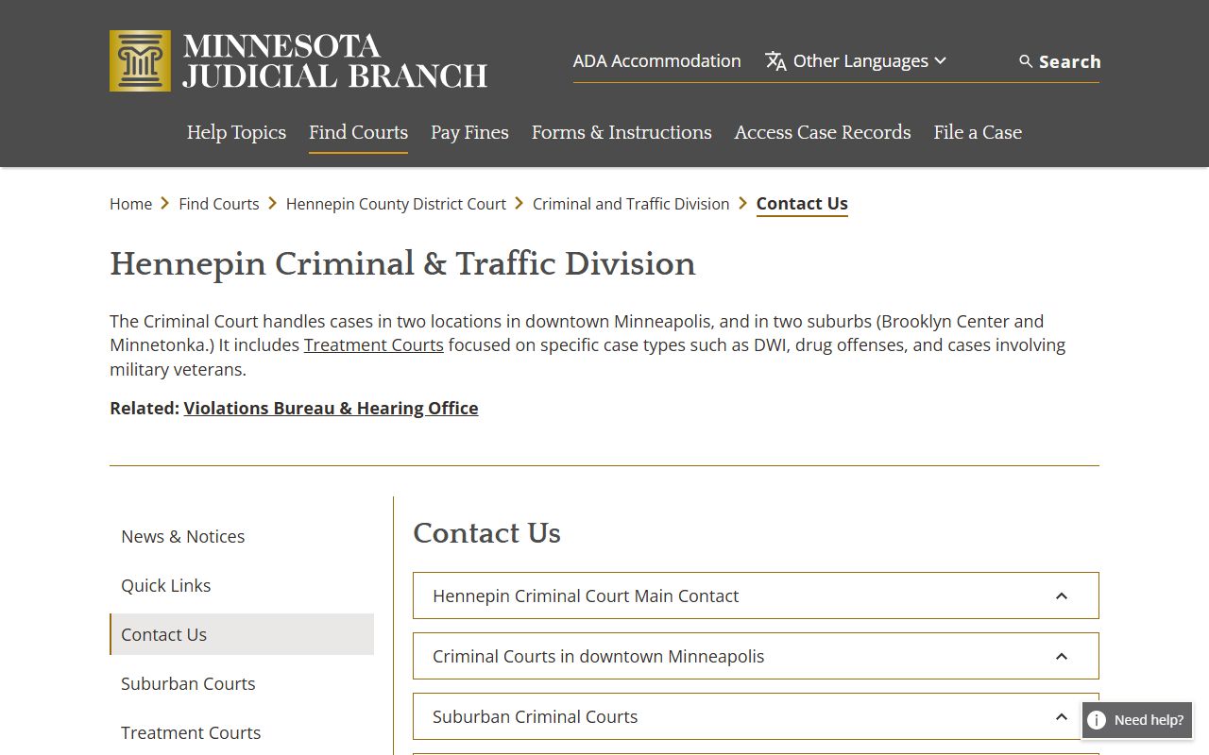Open the Other Languages dropdown
Screen dimensions: 1209x755
tap(856, 61)
